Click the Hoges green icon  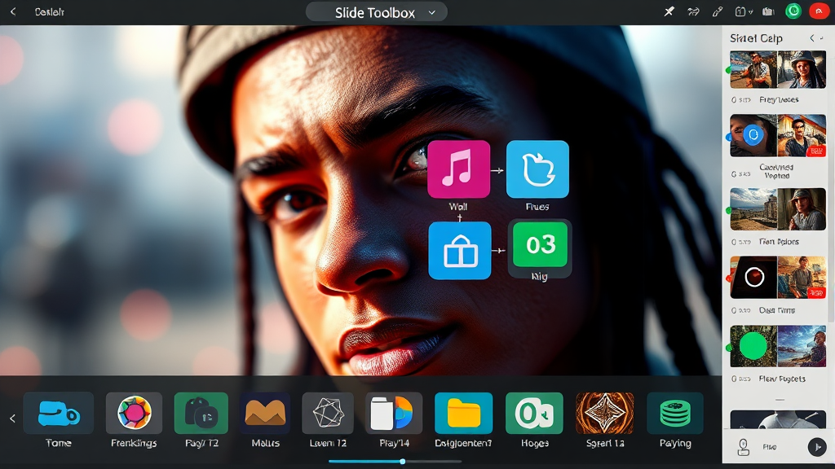(x=534, y=414)
